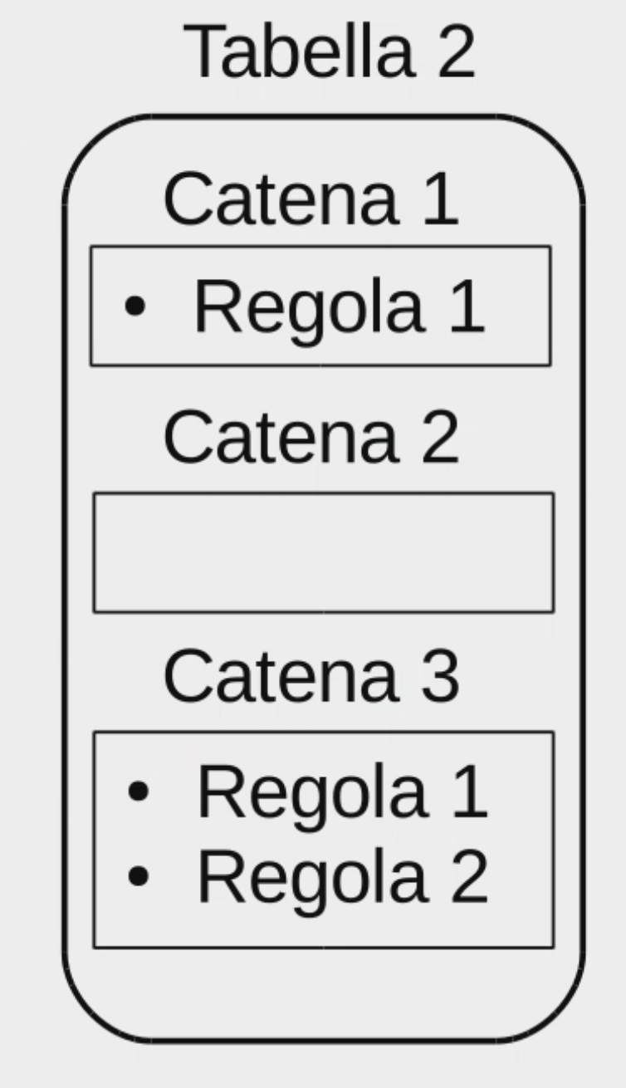This screenshot has height=1088, width=626.
Task: Click the letter T in the Tabella title
Action: [x=203, y=51]
